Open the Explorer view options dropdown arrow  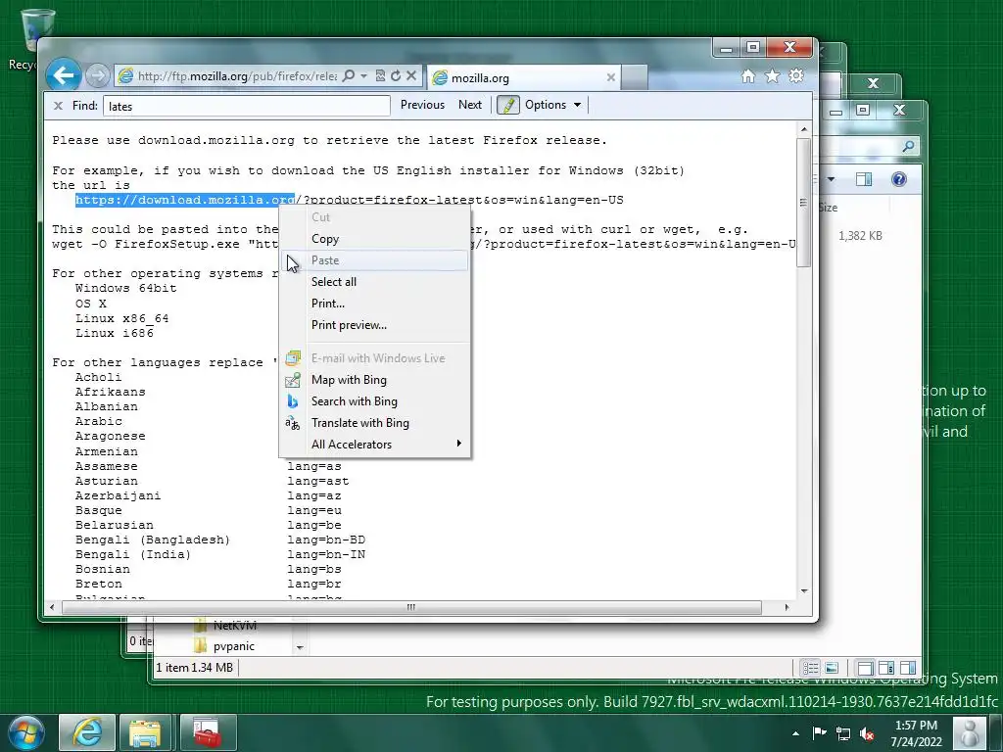831,179
